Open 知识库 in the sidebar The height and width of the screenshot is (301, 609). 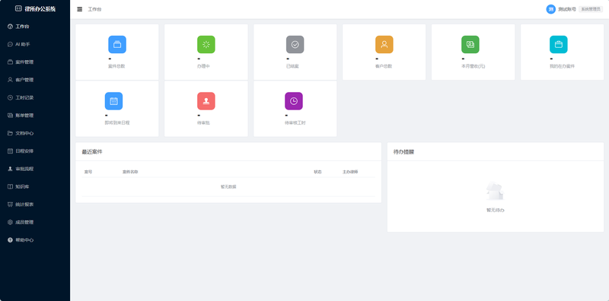(x=35, y=187)
